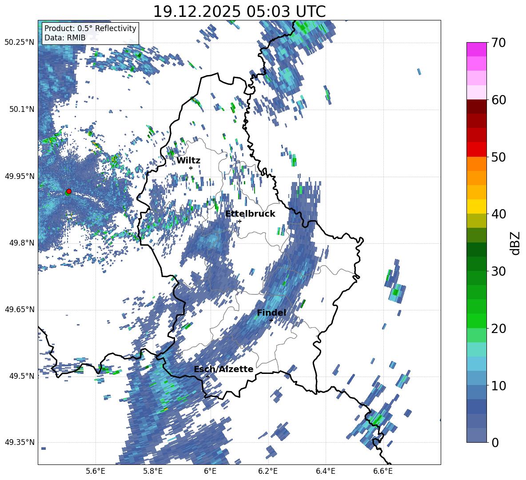Click the 'Product: 0.5° Reflectivity' label
This screenshot has width=526, height=480.
click(x=90, y=28)
